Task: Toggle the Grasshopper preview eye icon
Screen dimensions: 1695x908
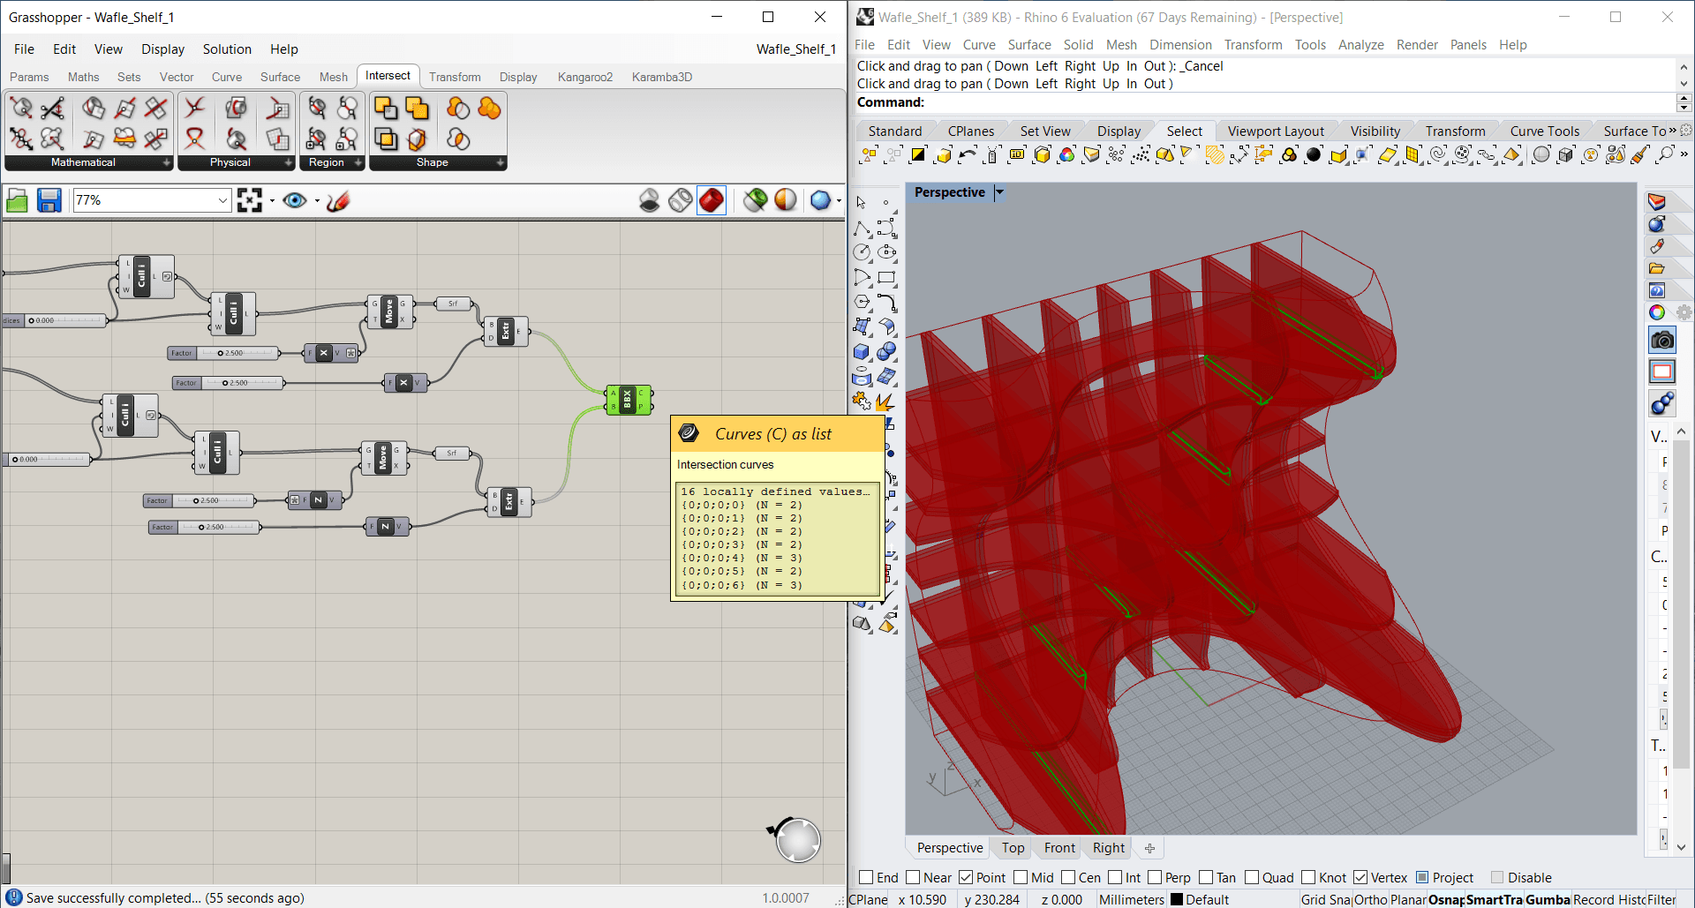Action: point(295,201)
